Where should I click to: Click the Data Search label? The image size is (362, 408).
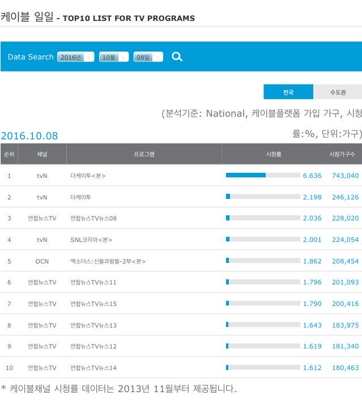click(x=31, y=57)
